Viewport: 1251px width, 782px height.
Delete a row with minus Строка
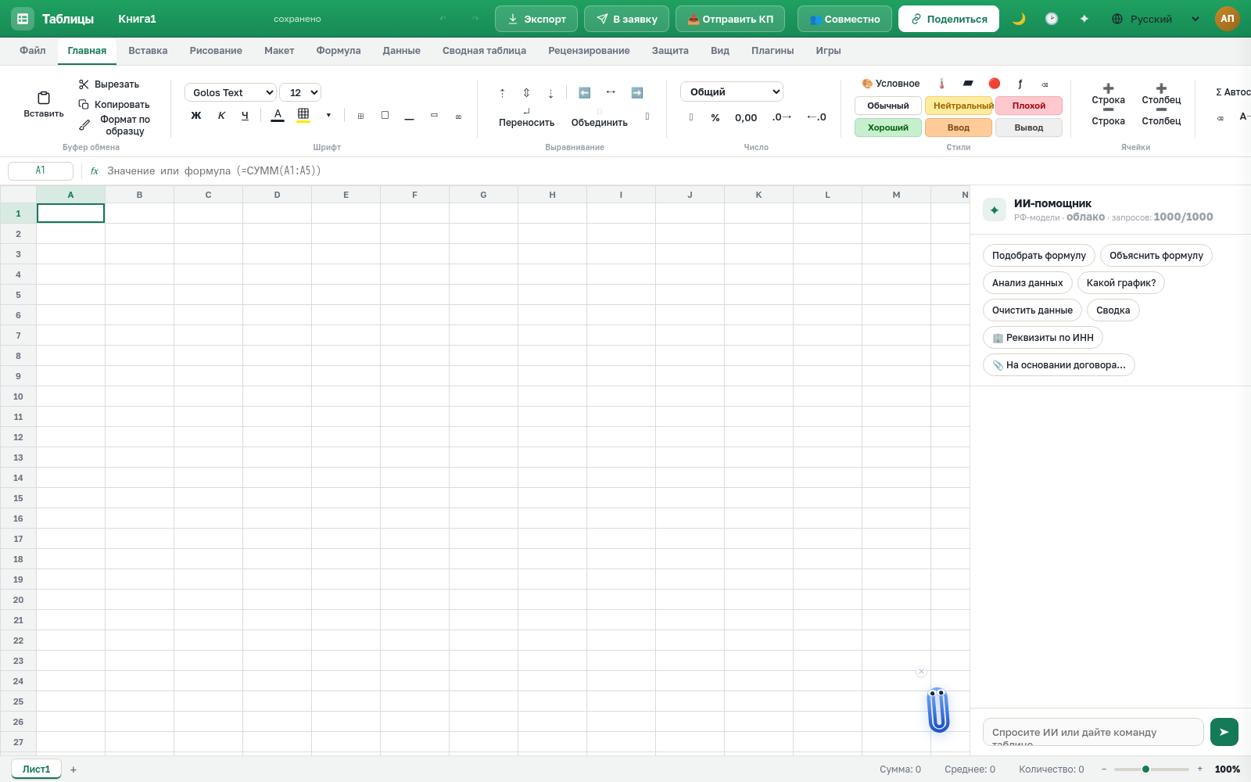1108,117
